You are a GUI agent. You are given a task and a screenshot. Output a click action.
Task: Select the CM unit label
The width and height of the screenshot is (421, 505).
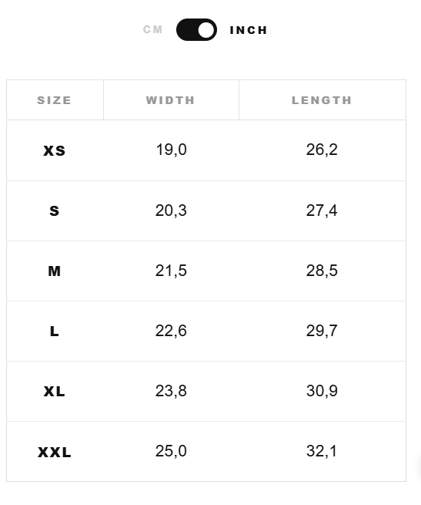click(x=152, y=29)
